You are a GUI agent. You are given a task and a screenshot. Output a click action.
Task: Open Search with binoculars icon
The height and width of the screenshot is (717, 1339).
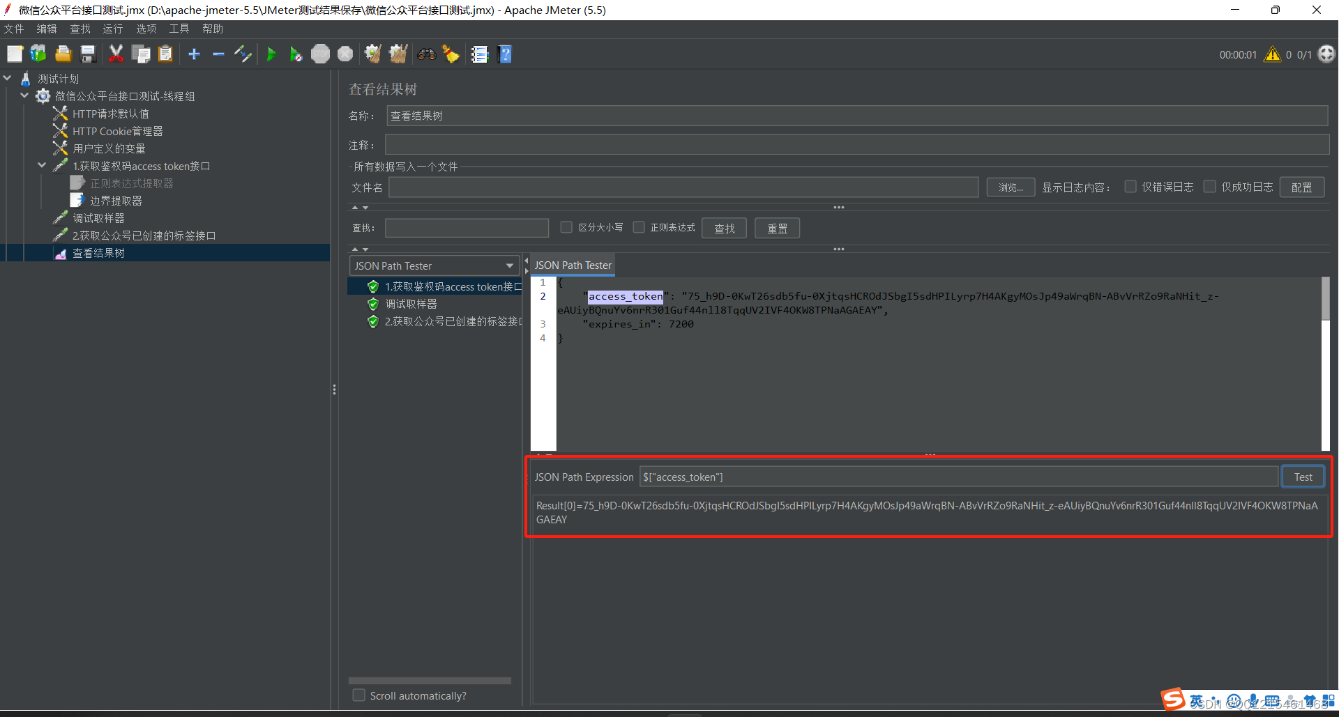[426, 54]
